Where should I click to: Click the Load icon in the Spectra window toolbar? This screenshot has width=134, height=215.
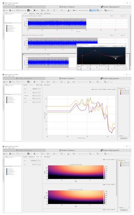pyautogui.click(x=4, y=82)
